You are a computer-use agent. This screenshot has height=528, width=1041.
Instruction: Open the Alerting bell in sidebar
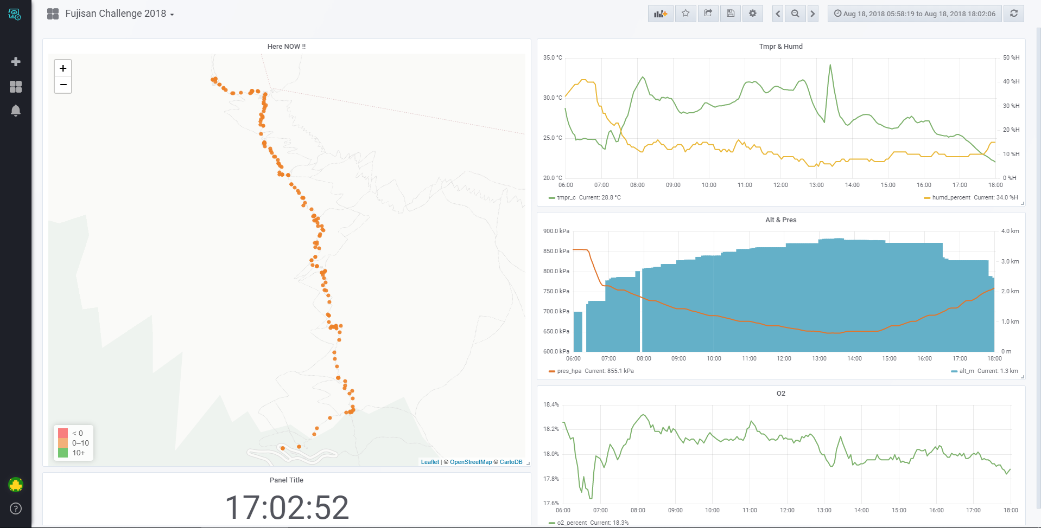pos(16,111)
